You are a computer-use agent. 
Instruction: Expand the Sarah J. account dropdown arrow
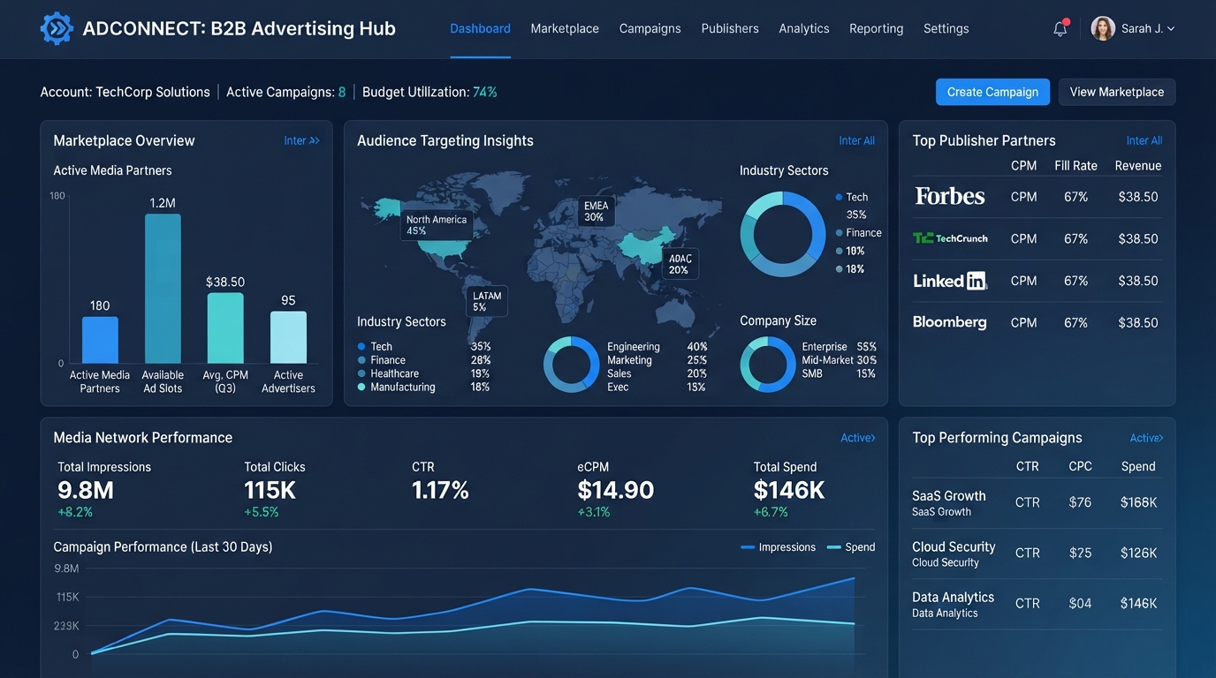[1171, 29]
